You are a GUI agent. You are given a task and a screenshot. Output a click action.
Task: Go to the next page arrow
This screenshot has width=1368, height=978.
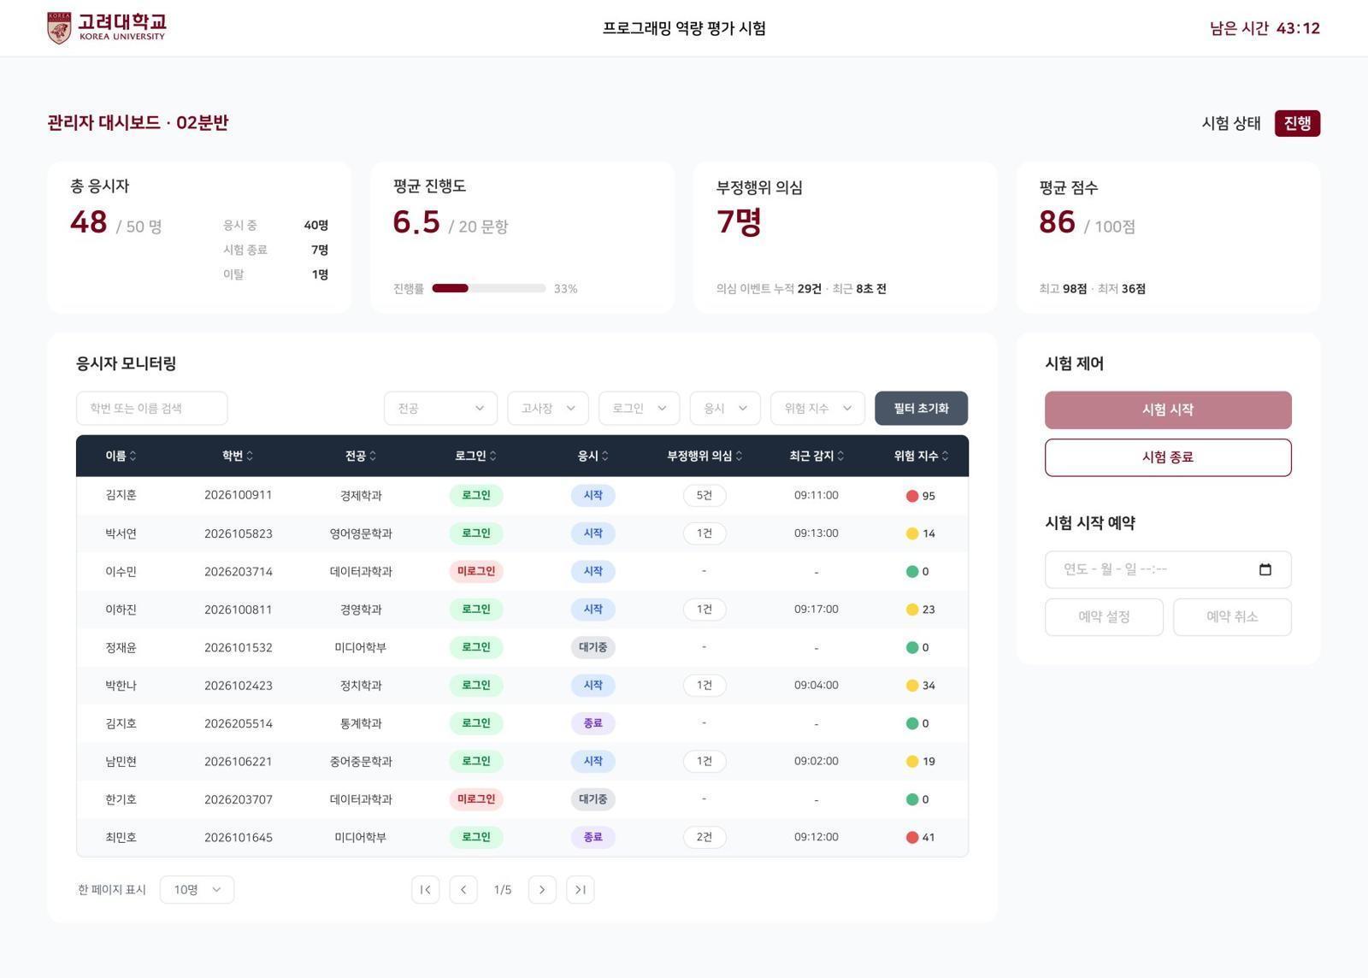542,890
